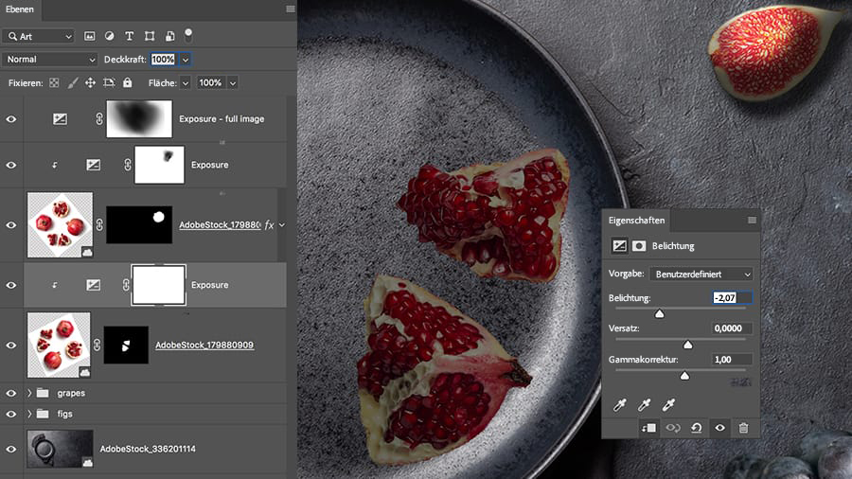Hide the AdobeStock_336201114 layer
The image size is (852, 479).
[x=10, y=449]
